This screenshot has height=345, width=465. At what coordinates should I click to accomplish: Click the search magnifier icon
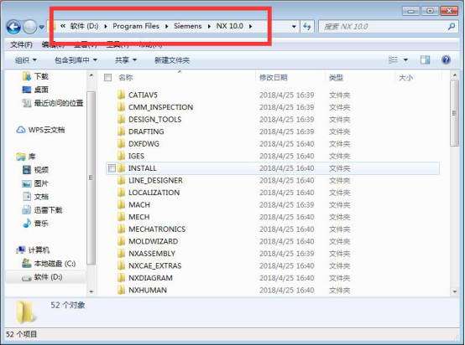[x=451, y=27]
